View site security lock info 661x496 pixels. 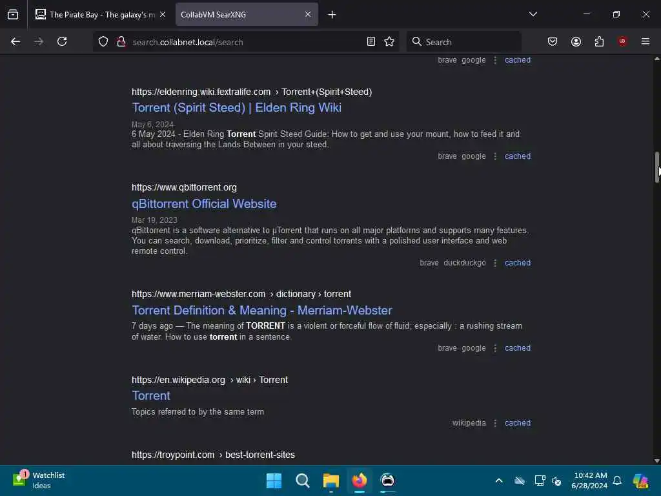point(121,42)
